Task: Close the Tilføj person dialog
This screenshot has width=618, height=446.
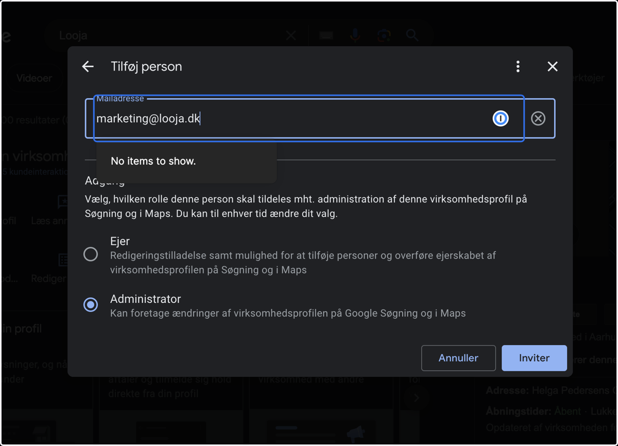Action: (553, 66)
